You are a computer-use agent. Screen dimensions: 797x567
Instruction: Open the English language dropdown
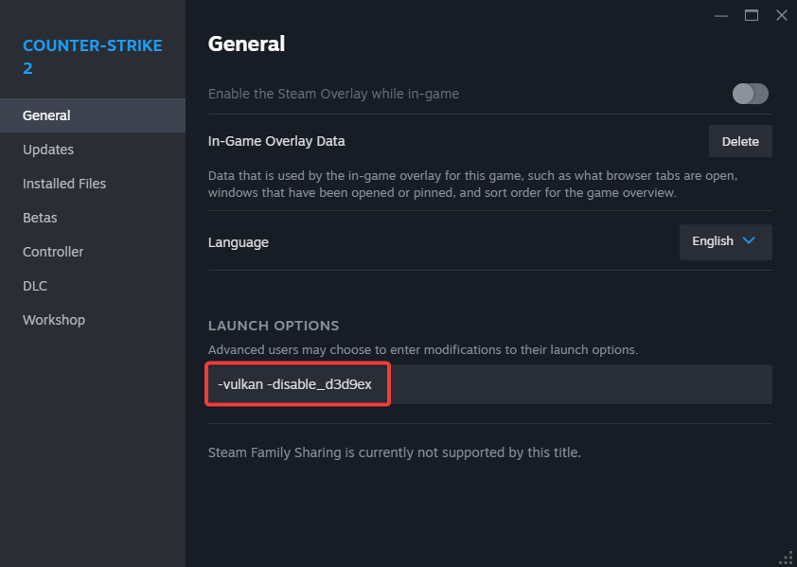tap(725, 241)
